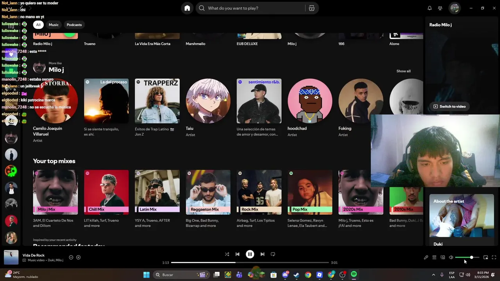Open the play queue
The image size is (500, 281).
coord(434,258)
